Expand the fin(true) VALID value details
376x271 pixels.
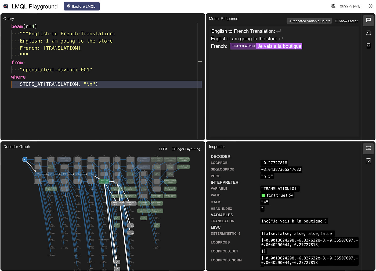tap(291, 195)
